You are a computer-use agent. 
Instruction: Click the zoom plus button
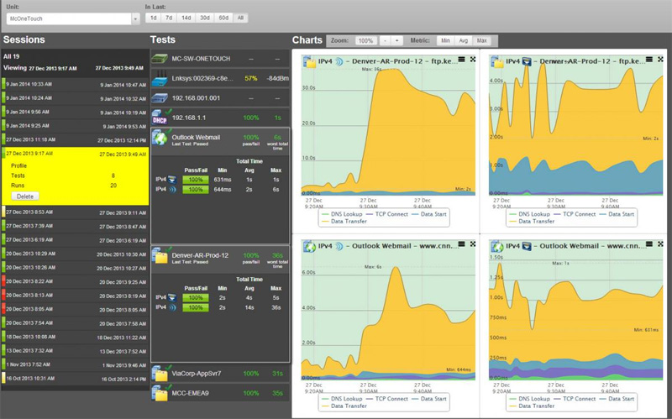click(397, 40)
